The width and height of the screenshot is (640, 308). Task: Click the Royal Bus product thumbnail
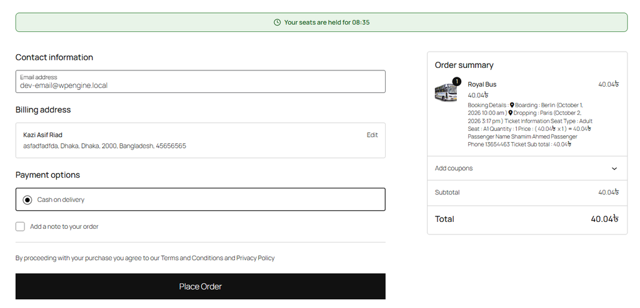pos(446,92)
